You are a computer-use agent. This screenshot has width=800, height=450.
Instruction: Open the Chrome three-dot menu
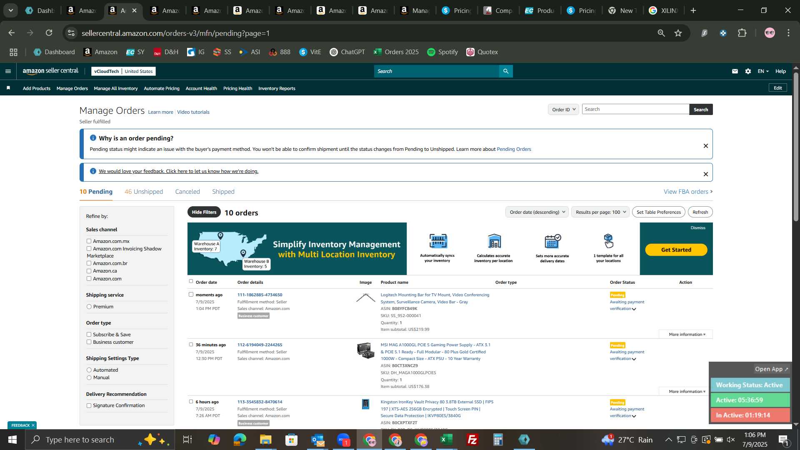coord(788,33)
